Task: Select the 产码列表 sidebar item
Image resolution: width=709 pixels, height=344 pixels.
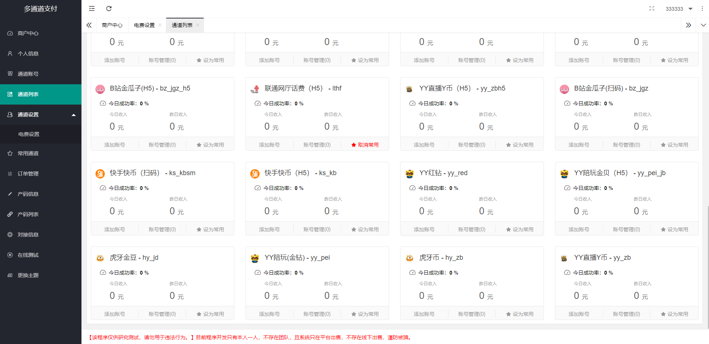Action: 27,214
